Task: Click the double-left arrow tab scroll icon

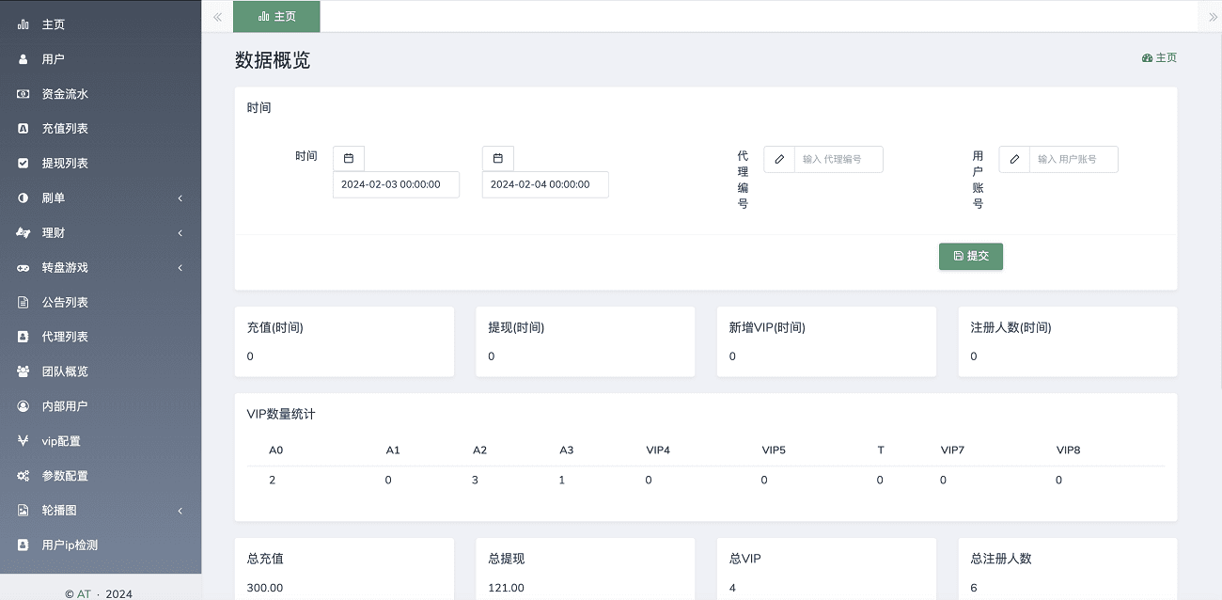Action: (x=217, y=17)
